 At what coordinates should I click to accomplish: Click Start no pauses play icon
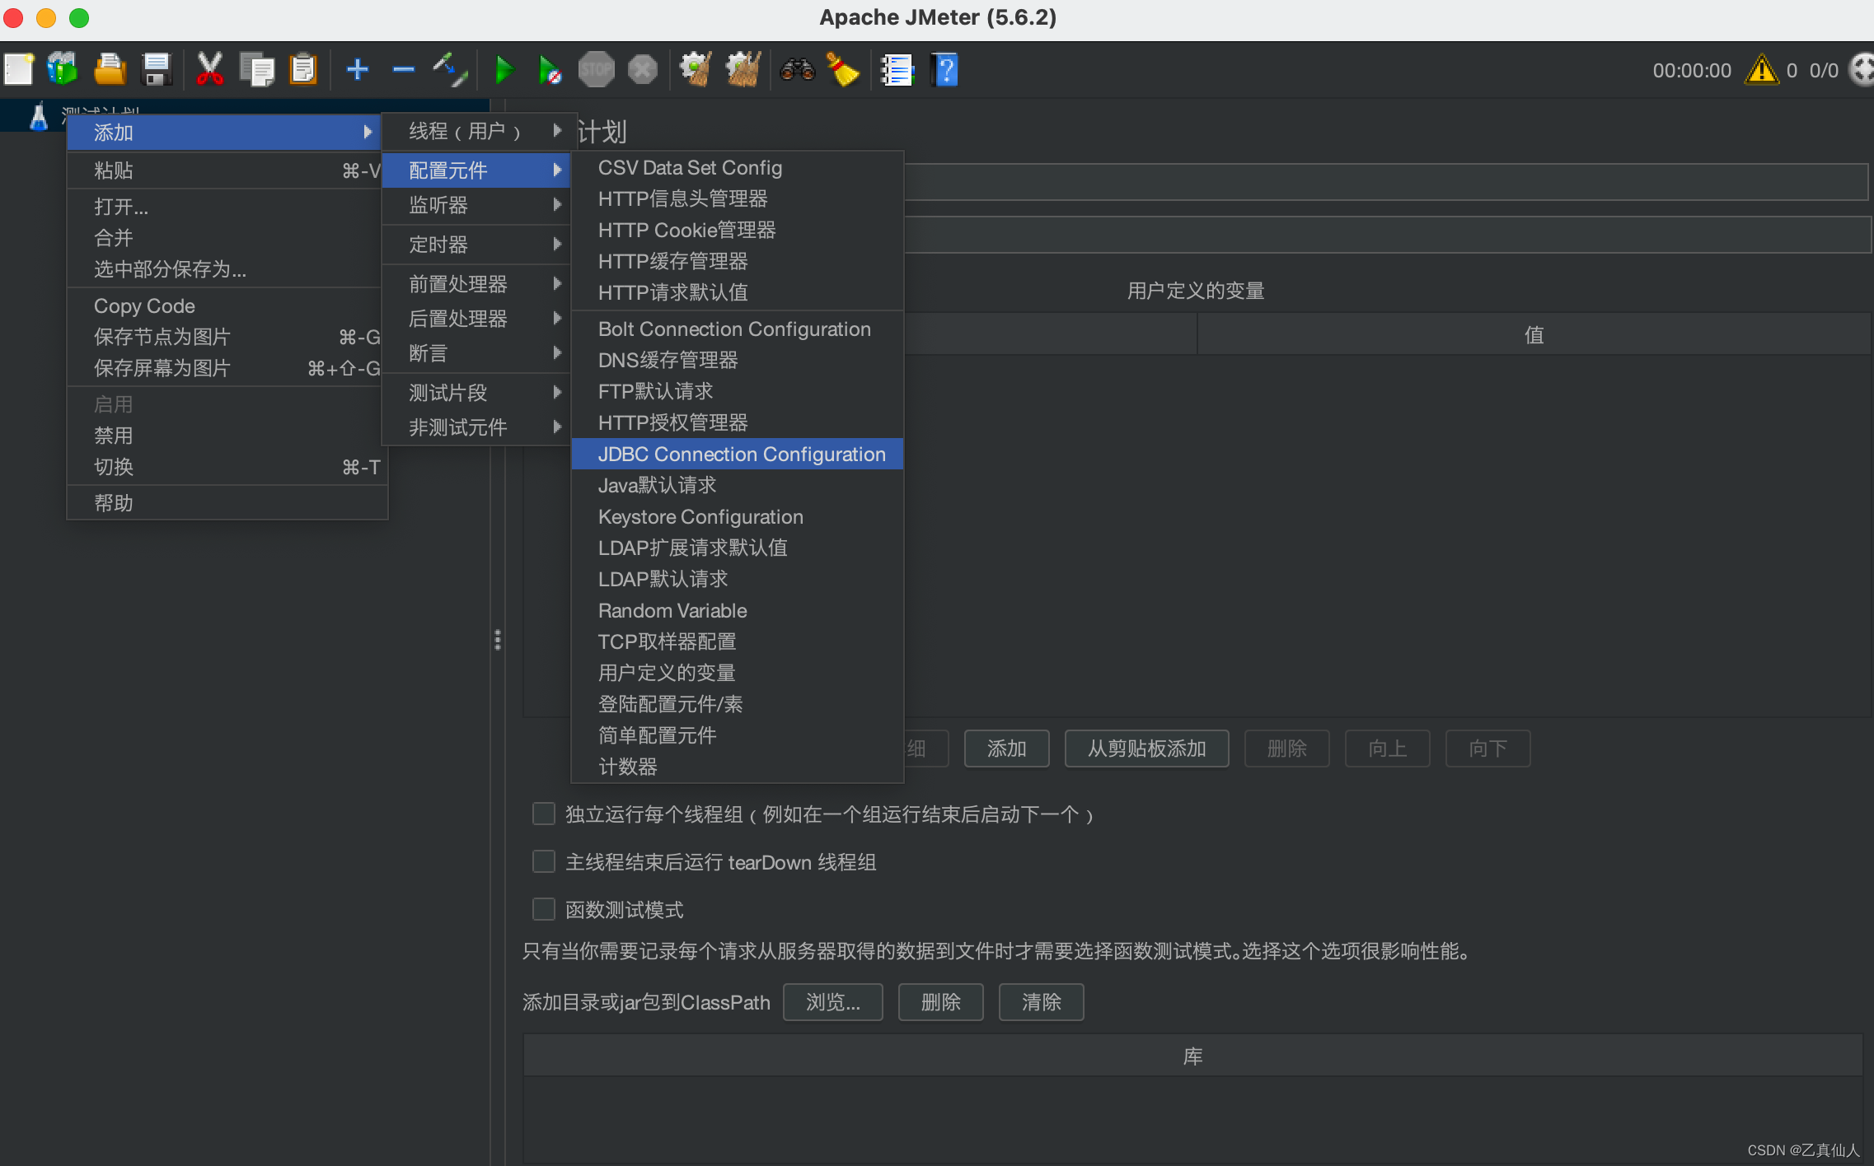[x=550, y=70]
